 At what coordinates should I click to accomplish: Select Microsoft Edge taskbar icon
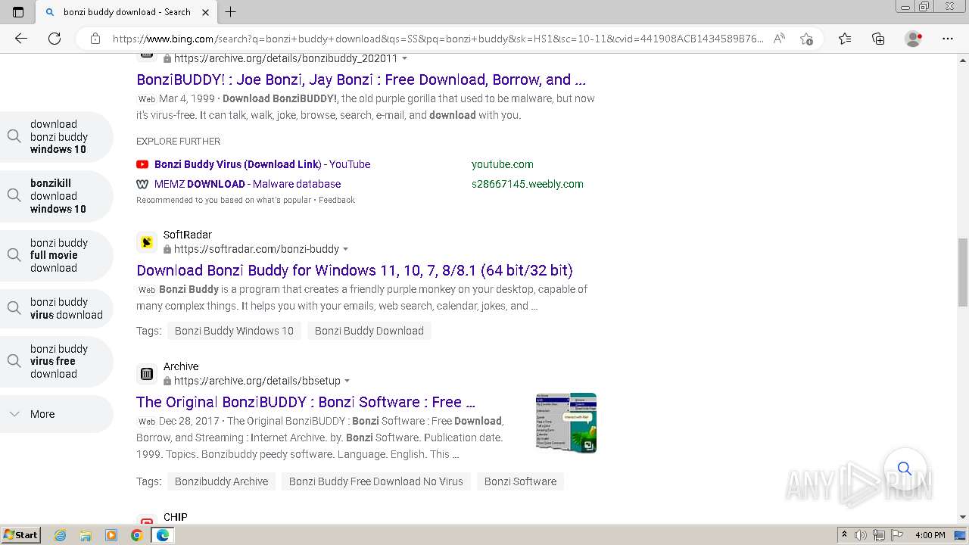[x=163, y=535]
